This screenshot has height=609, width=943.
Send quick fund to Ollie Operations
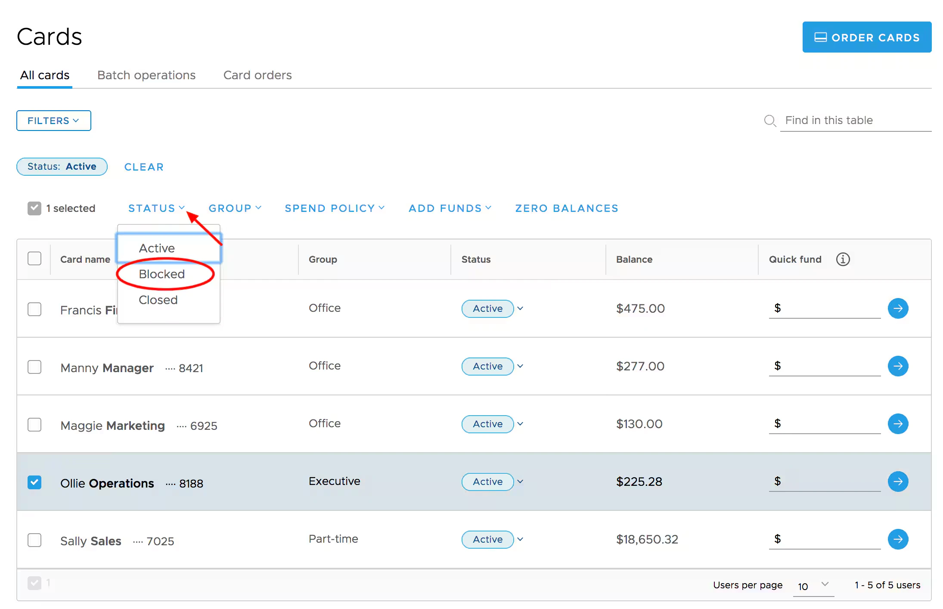point(898,482)
